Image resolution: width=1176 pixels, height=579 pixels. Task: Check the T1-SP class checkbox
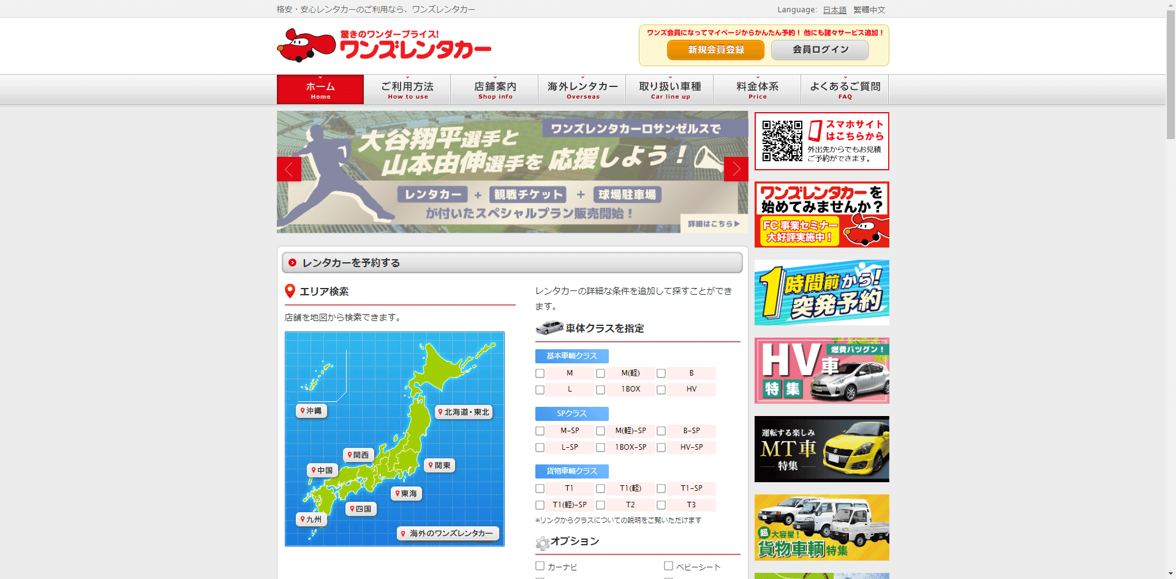click(661, 488)
